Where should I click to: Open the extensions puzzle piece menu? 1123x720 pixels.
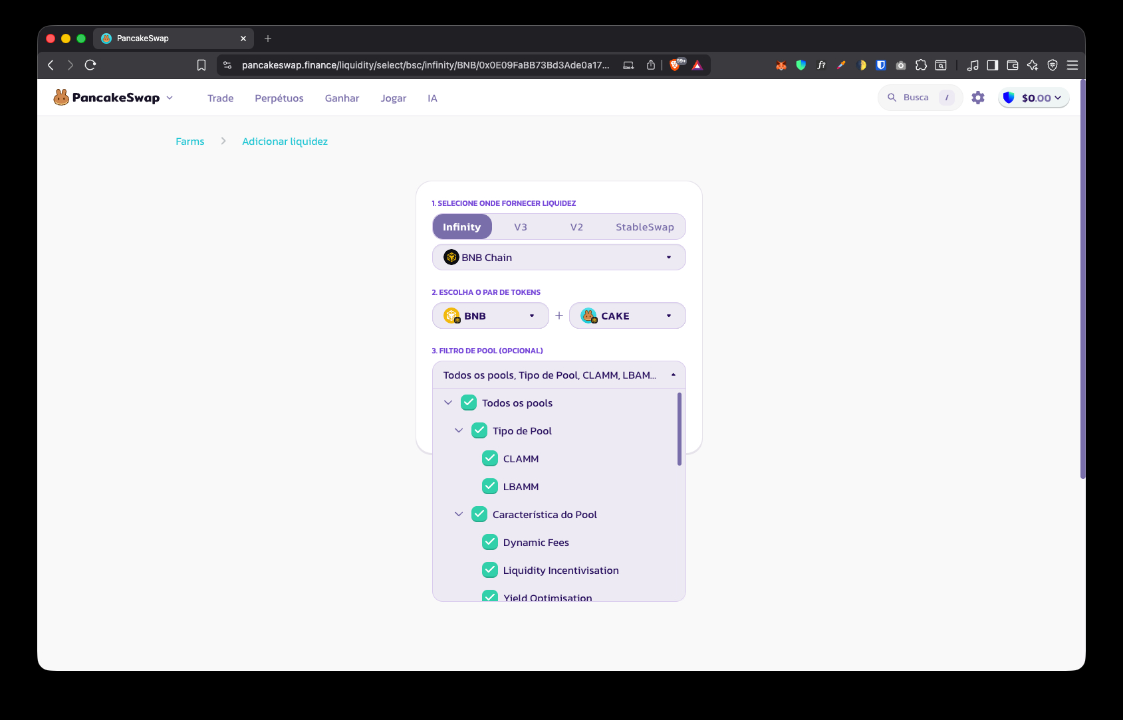921,65
